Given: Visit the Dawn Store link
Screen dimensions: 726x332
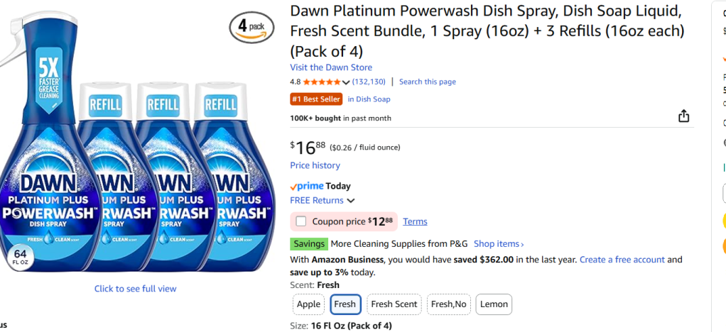Looking at the screenshot, I should [x=330, y=67].
